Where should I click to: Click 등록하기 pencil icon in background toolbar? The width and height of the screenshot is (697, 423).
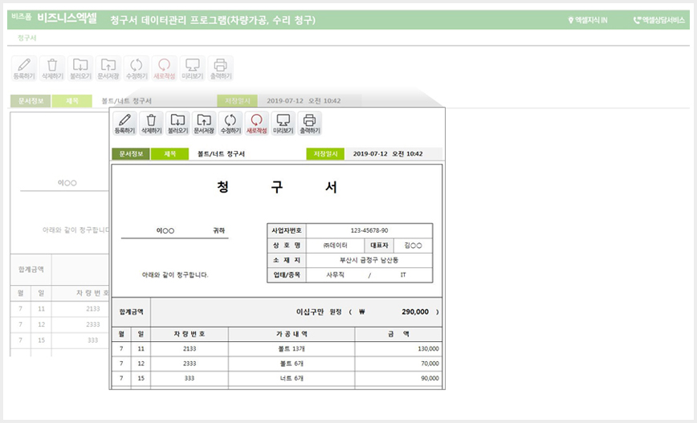tap(24, 68)
